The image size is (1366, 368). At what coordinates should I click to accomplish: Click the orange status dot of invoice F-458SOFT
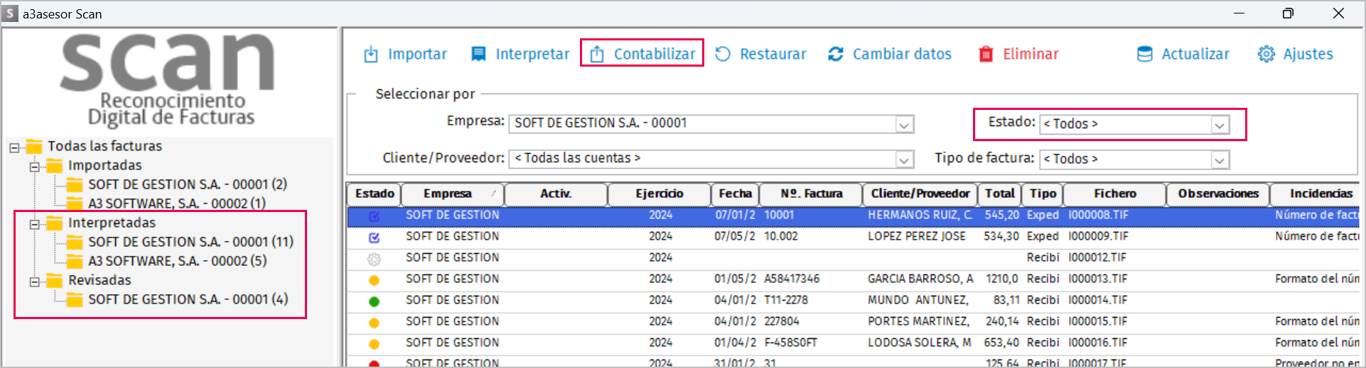(375, 344)
